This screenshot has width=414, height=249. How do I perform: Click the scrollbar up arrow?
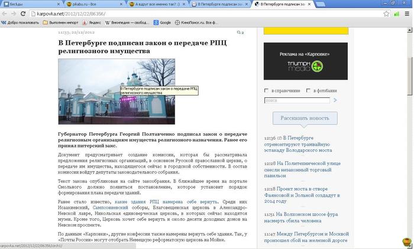[409, 30]
